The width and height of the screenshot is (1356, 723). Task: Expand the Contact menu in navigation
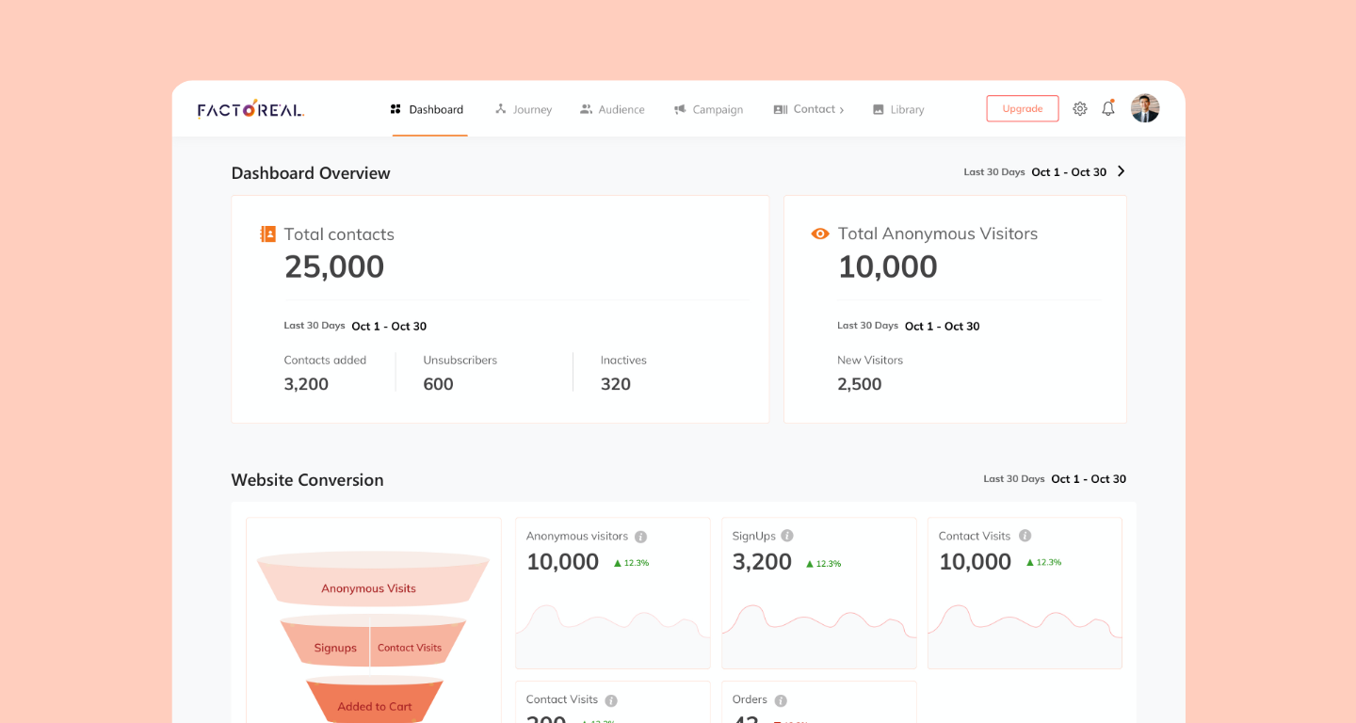tap(809, 109)
